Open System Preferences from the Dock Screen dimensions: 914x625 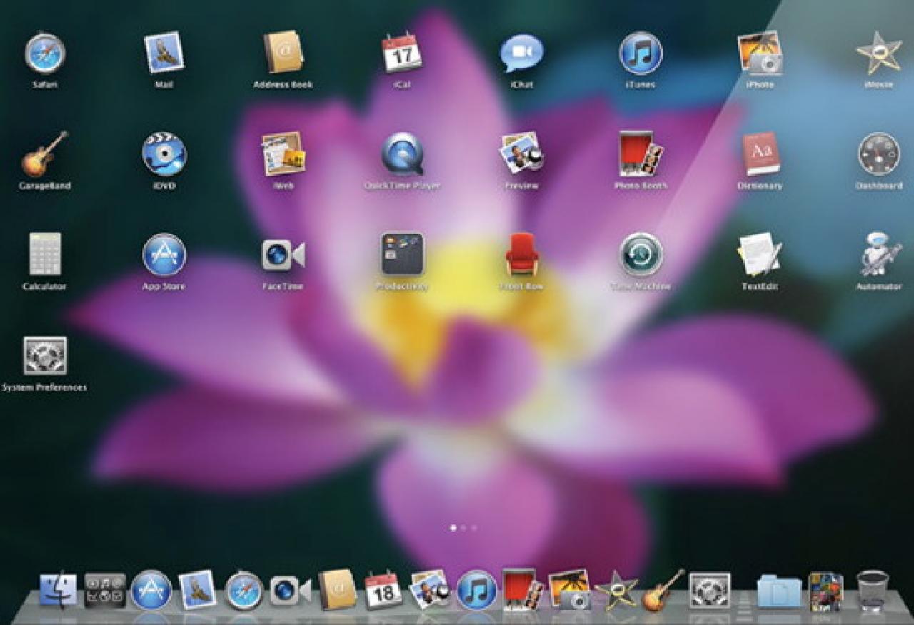(x=710, y=591)
